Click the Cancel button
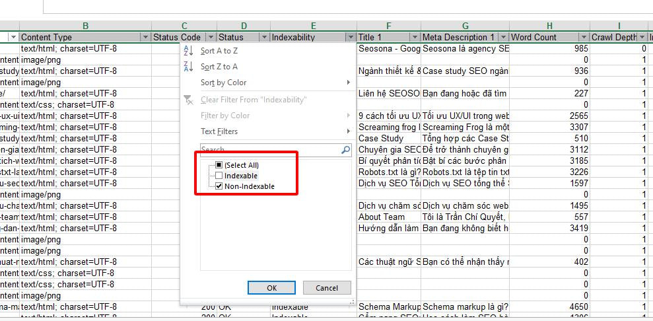This screenshot has width=653, height=321. pyautogui.click(x=327, y=288)
